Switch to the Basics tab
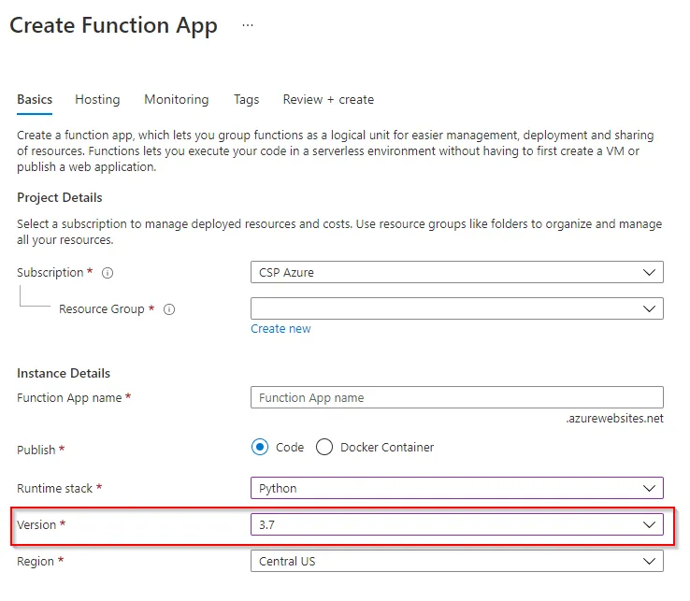Image resolution: width=690 pixels, height=601 pixels. tap(35, 99)
